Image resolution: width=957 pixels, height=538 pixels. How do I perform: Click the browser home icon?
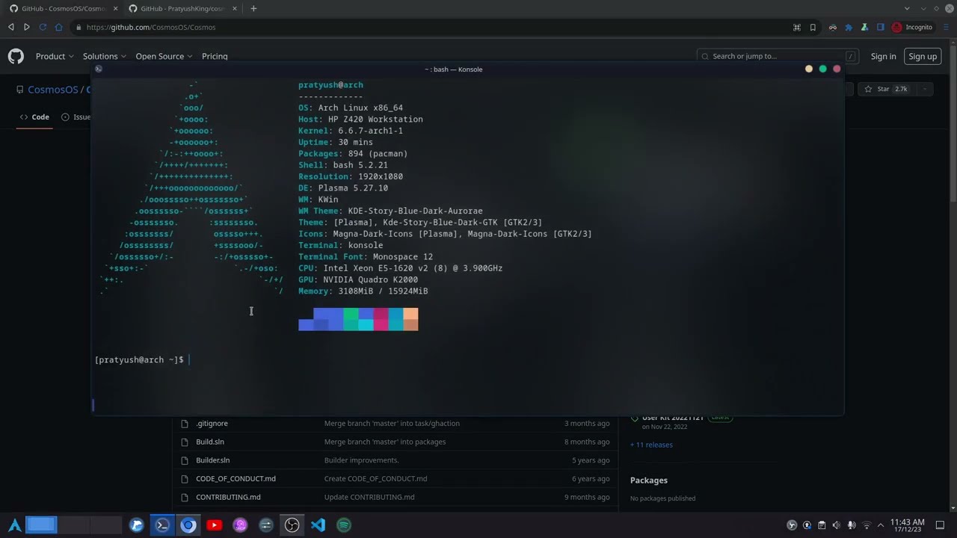click(x=58, y=27)
